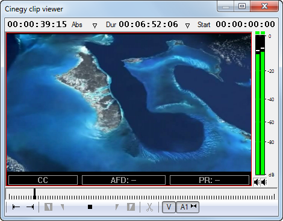The image size is (283, 221).
Task: Click the right channel audio level meter
Action: coord(263,105)
